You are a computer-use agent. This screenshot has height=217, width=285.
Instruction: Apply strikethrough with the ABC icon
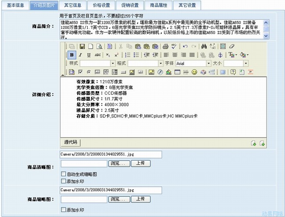(98, 55)
